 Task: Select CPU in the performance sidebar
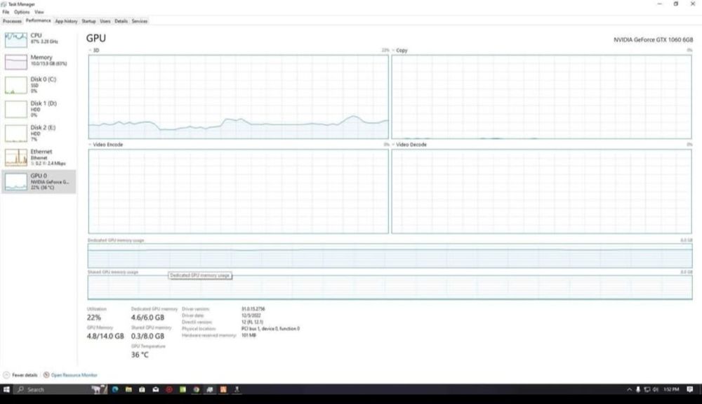[39, 40]
